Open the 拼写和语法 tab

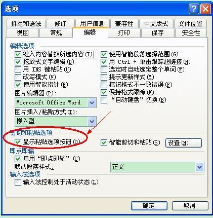coord(26,23)
